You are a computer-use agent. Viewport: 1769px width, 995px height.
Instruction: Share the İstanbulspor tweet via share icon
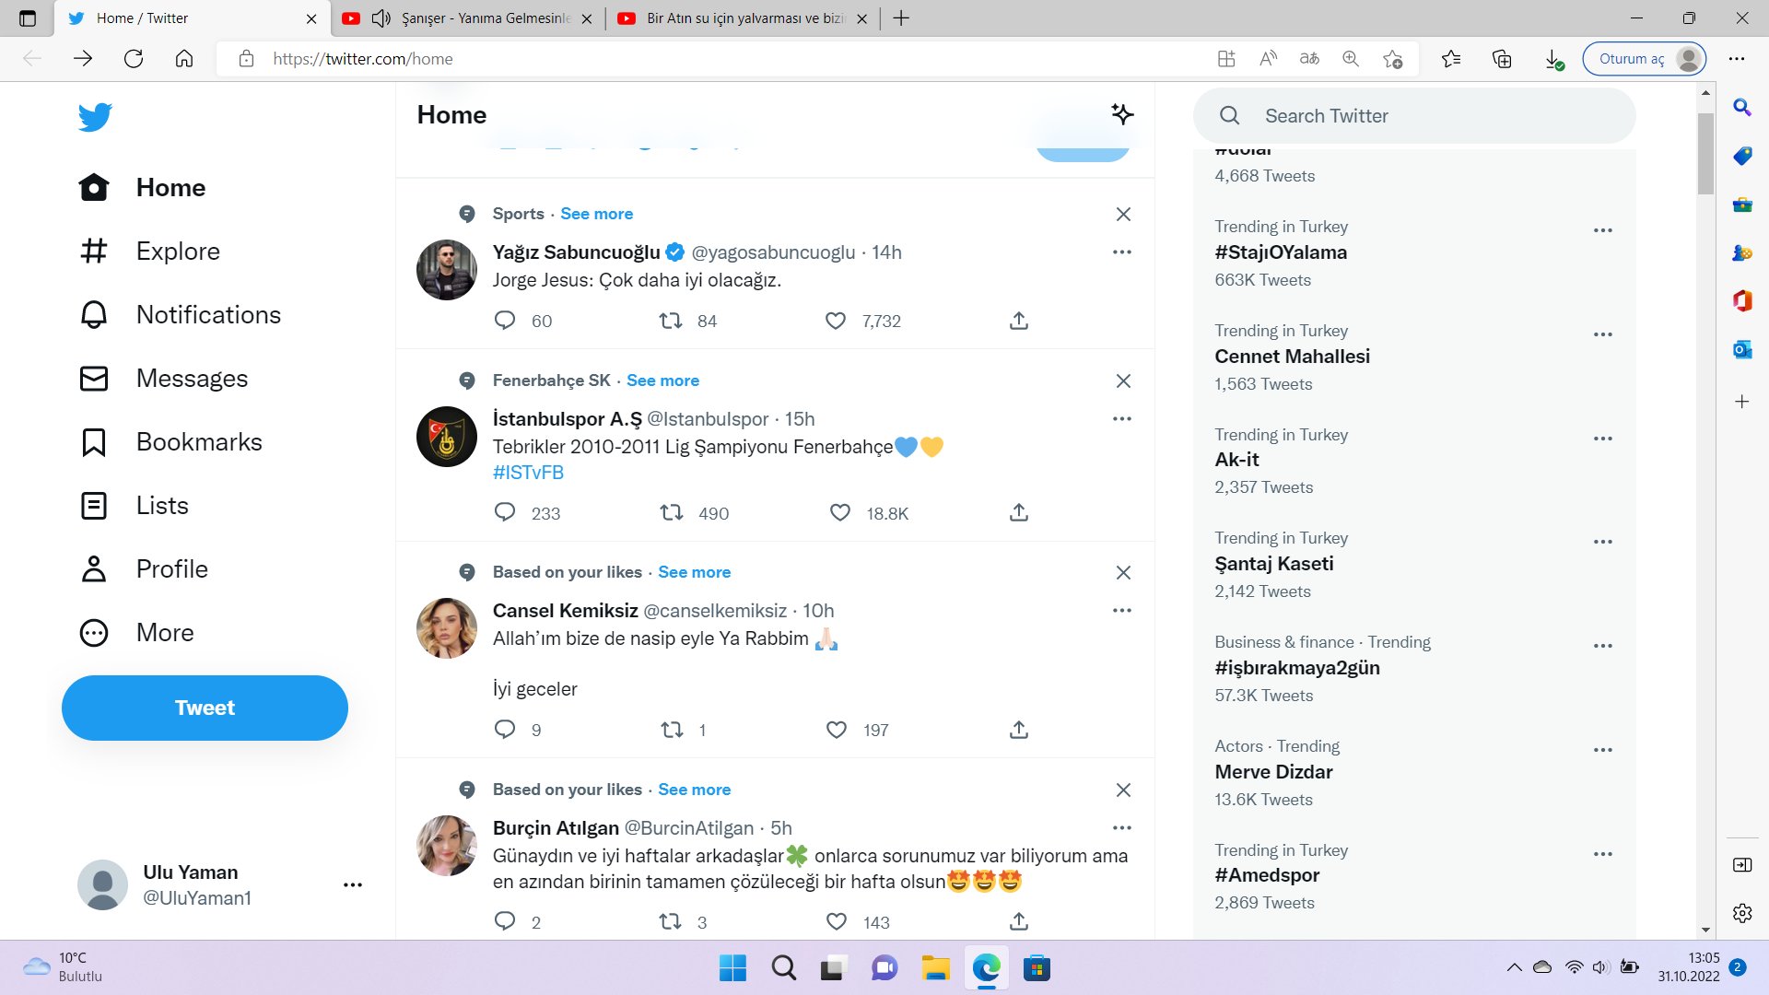(x=1018, y=512)
